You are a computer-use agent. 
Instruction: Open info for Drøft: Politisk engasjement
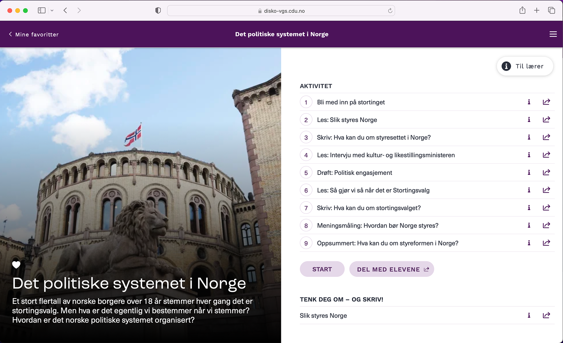point(529,172)
